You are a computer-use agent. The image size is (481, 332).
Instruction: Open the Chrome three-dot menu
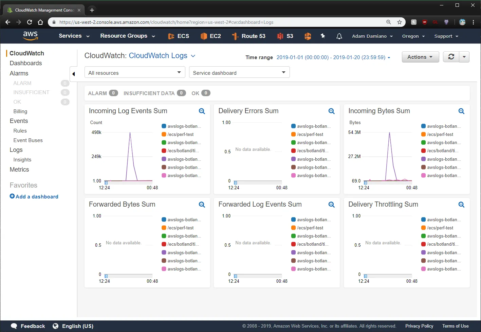click(473, 22)
